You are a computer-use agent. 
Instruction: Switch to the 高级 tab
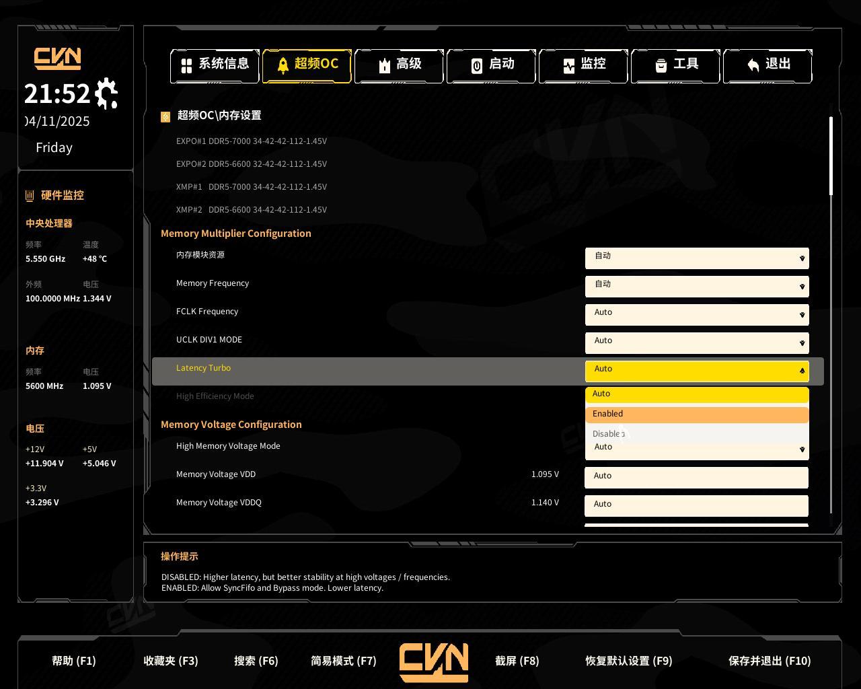(399, 66)
